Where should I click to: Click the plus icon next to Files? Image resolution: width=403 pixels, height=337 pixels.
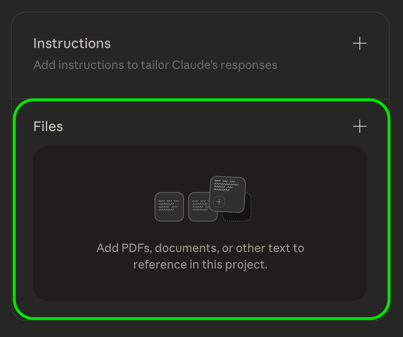[359, 127]
